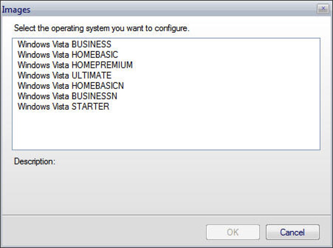Choose the Windows Vista HOMEBASIC entry
This screenshot has height=248, width=333.
[68, 55]
